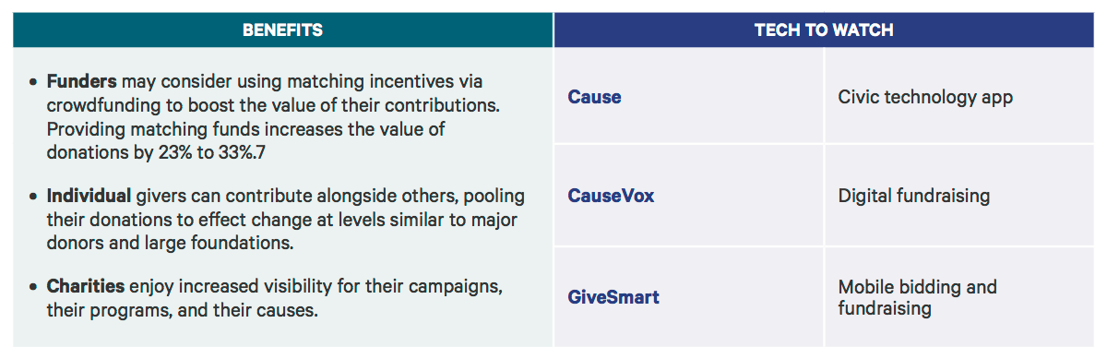Image resolution: width=1107 pixels, height=359 pixels.
Task: Select the 'Civic technology app' cell
Action: (x=958, y=97)
